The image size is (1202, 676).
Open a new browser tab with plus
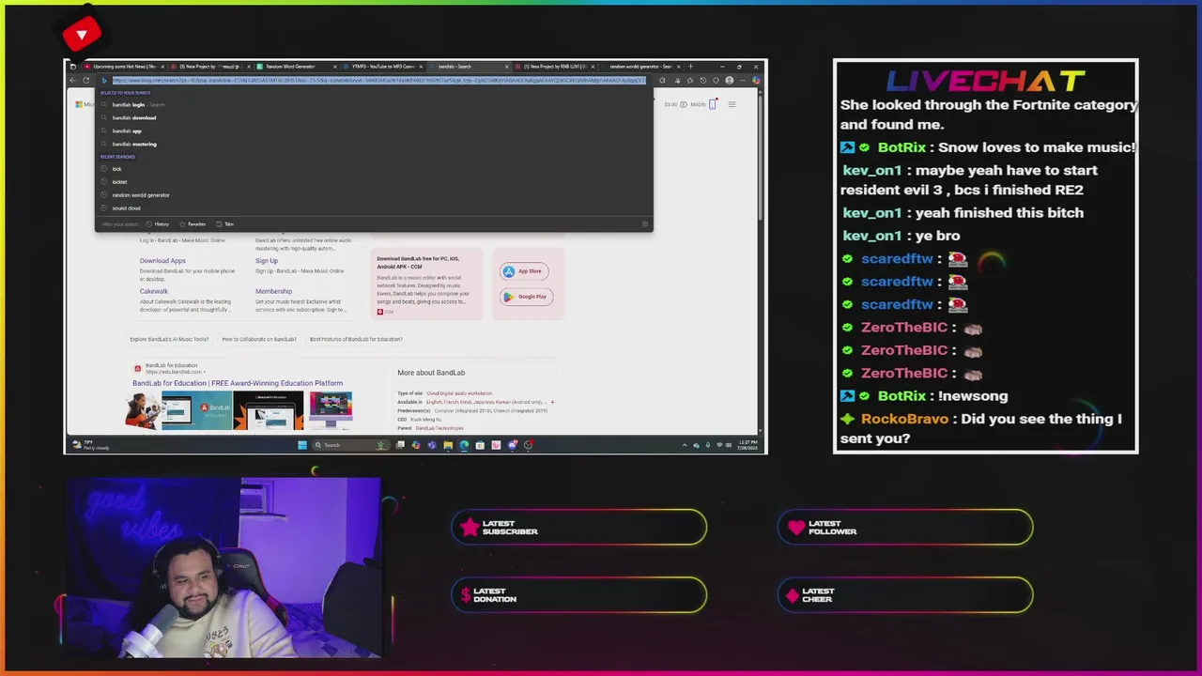click(x=690, y=67)
